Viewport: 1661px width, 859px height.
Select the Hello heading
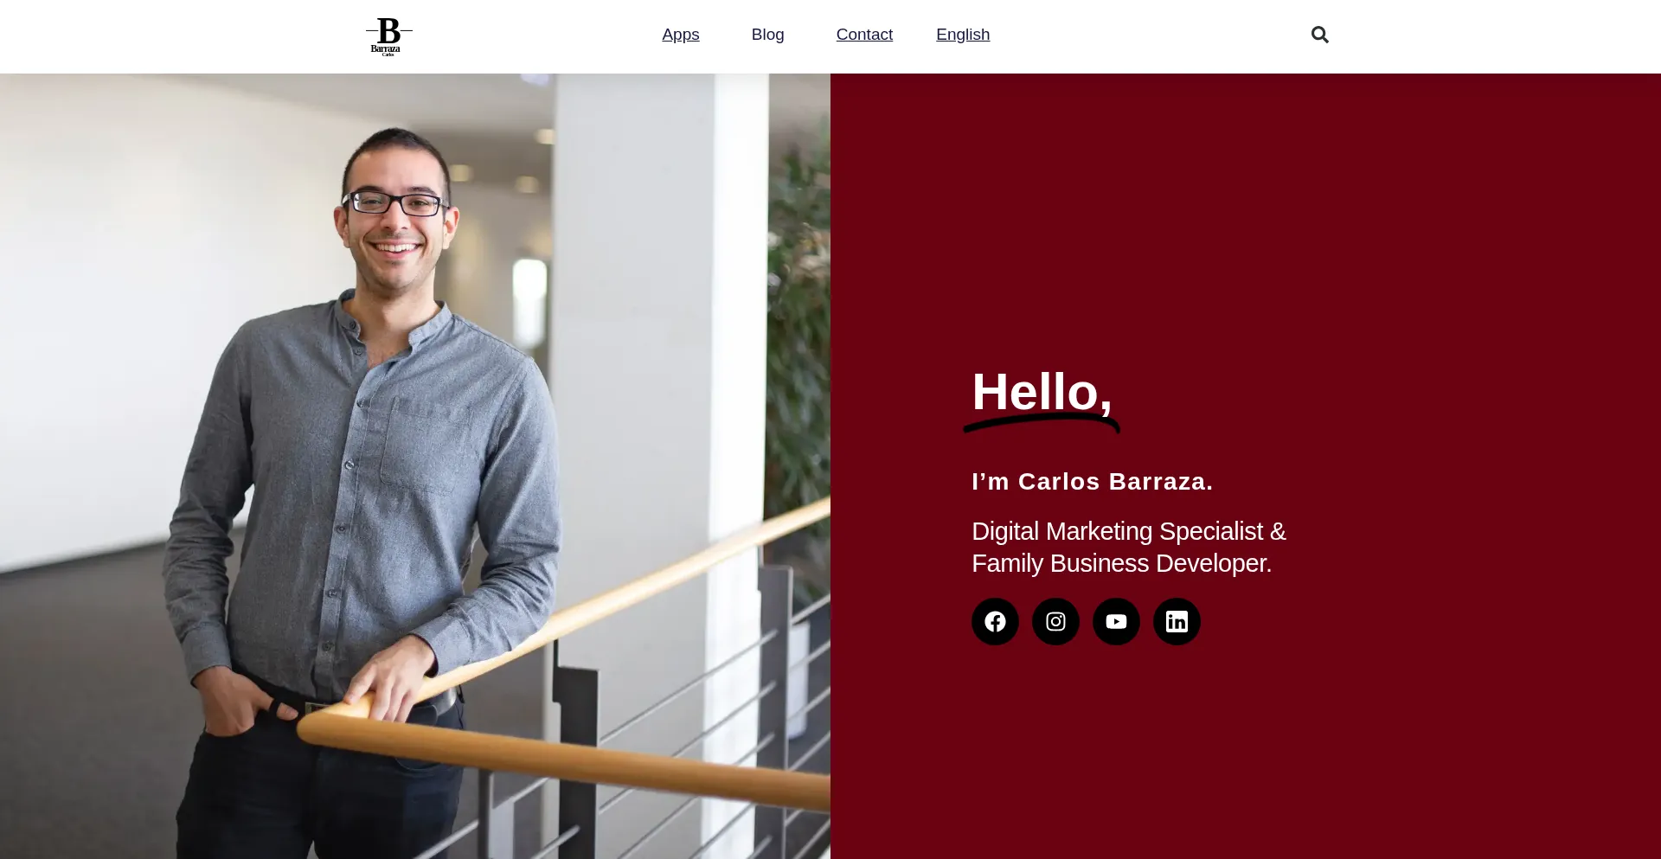click(1042, 392)
